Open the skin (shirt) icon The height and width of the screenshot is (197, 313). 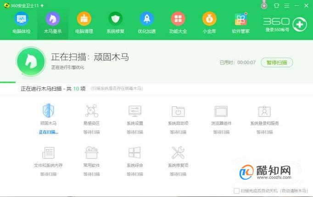point(276,5)
